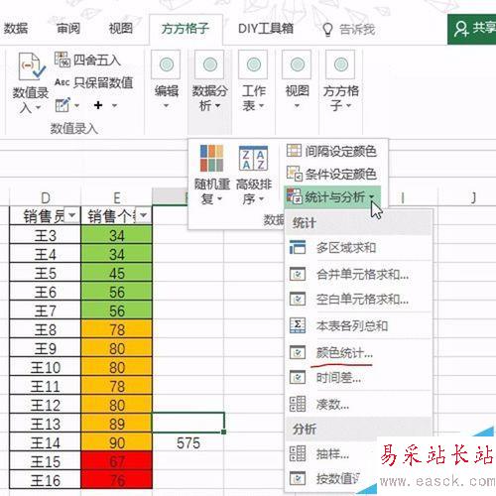Select the cell 王10
This screenshot has height=496, width=496.
pos(46,367)
